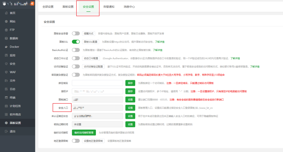Enable the BasicAuth认证 switch
Screen dimensions: 283x152
76,50
